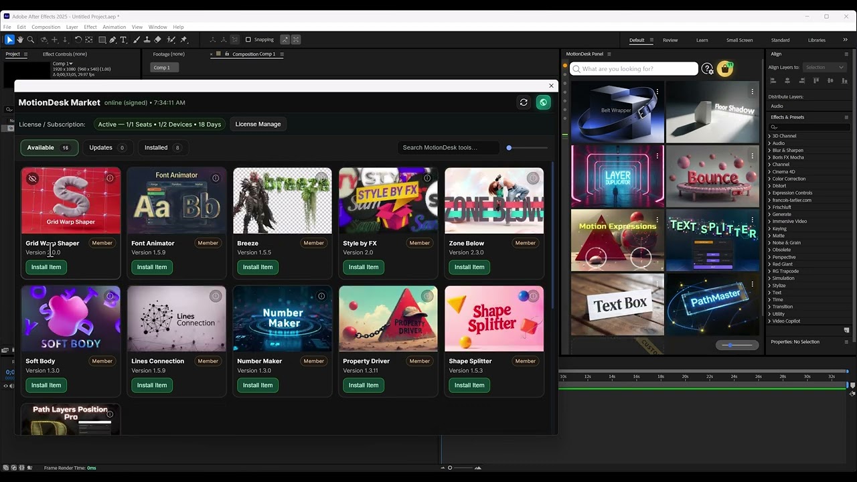Select the Rotation tool

(78, 39)
